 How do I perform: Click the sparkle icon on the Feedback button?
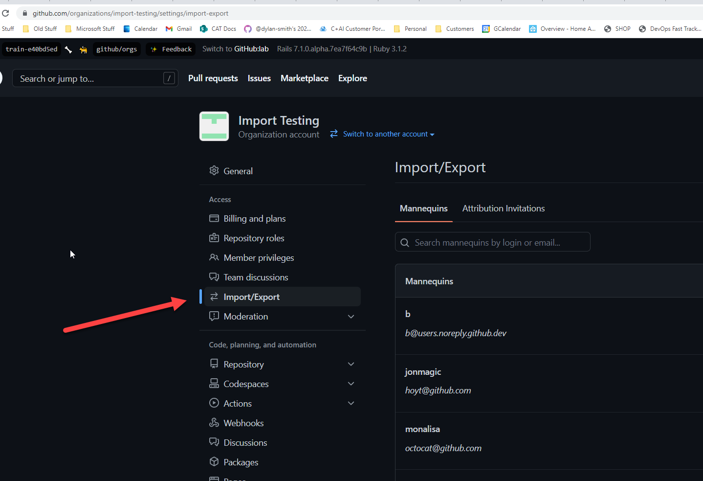pyautogui.click(x=154, y=49)
